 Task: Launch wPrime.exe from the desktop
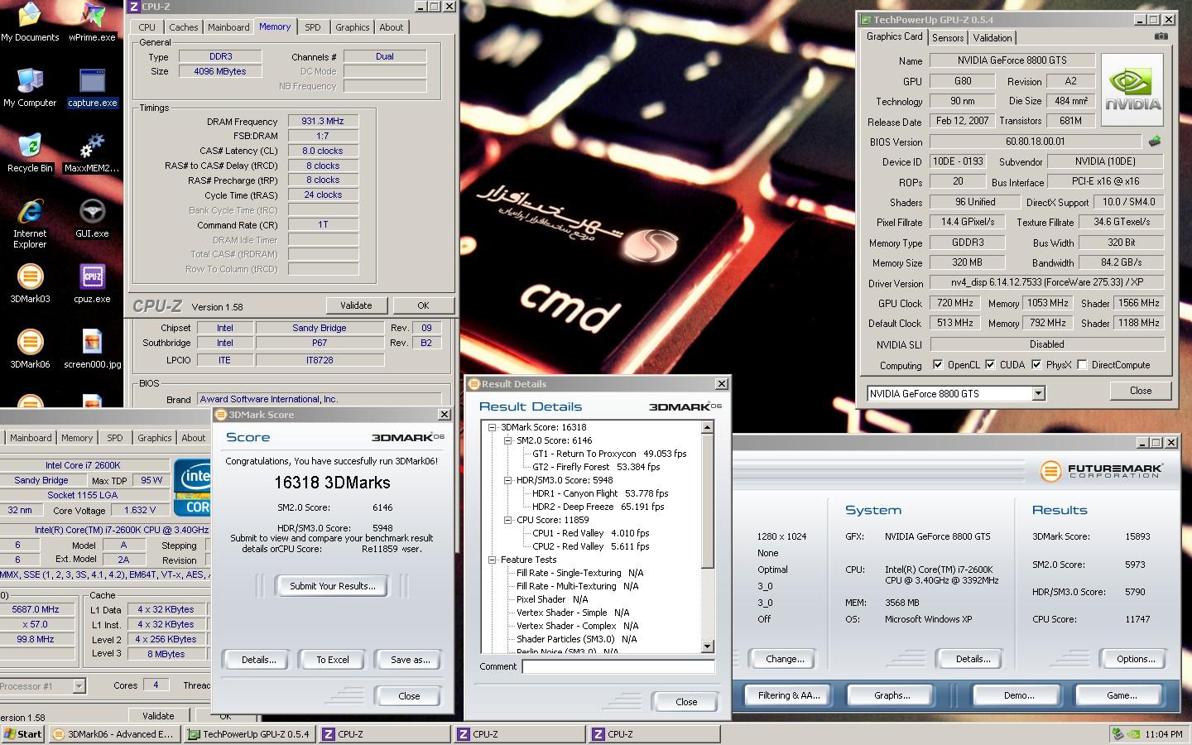92,22
